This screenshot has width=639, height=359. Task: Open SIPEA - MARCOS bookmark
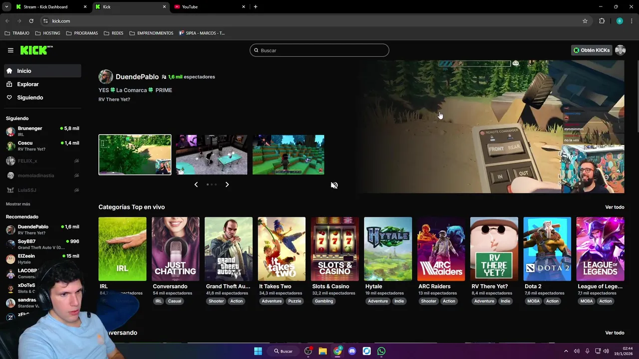202,33
